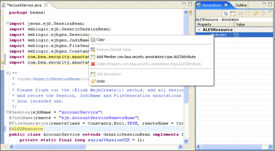Click the Copy icon in context menu
Screen dimensions: 275x151
pyautogui.click(x=93, y=40)
